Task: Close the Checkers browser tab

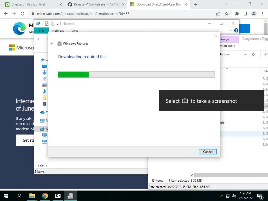Action: [x=60, y=5]
